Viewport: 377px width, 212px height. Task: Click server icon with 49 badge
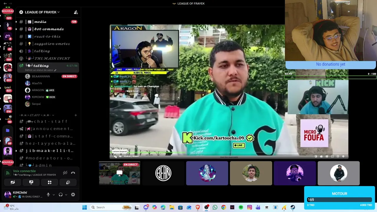pyautogui.click(x=8, y=47)
